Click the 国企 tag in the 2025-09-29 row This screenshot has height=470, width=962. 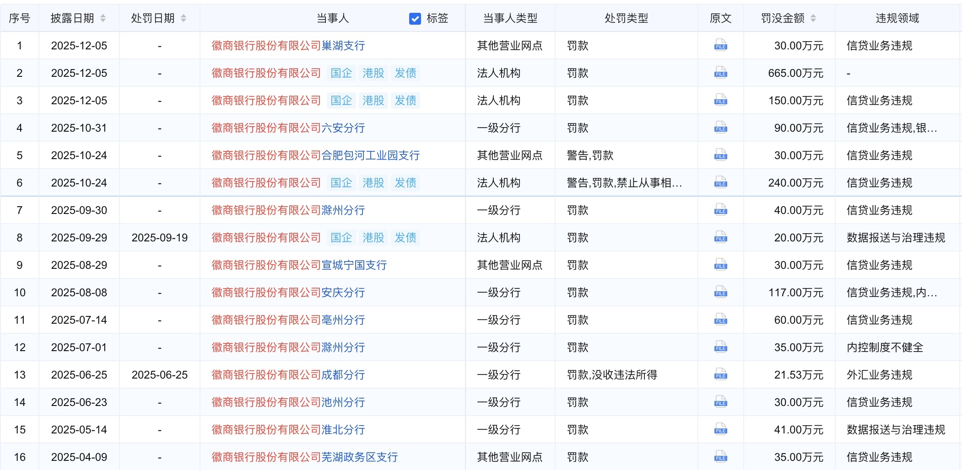point(341,238)
